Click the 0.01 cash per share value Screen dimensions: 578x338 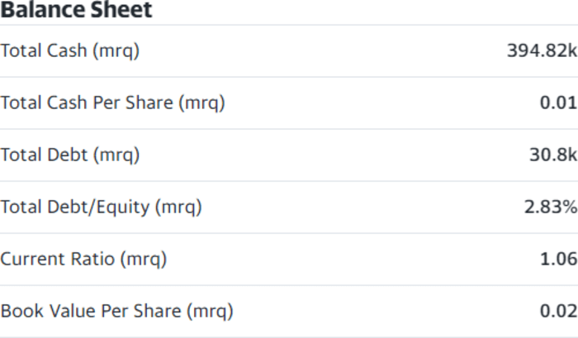click(558, 102)
